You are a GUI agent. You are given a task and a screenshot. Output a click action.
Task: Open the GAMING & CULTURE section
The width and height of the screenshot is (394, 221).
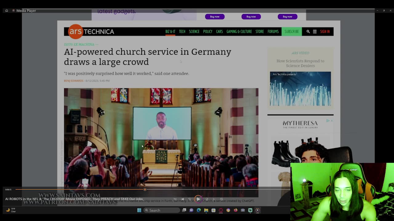(x=239, y=32)
